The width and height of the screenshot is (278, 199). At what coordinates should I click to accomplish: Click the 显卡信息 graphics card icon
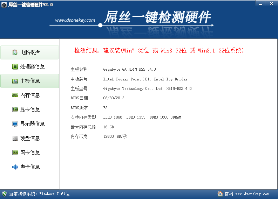point(15,109)
